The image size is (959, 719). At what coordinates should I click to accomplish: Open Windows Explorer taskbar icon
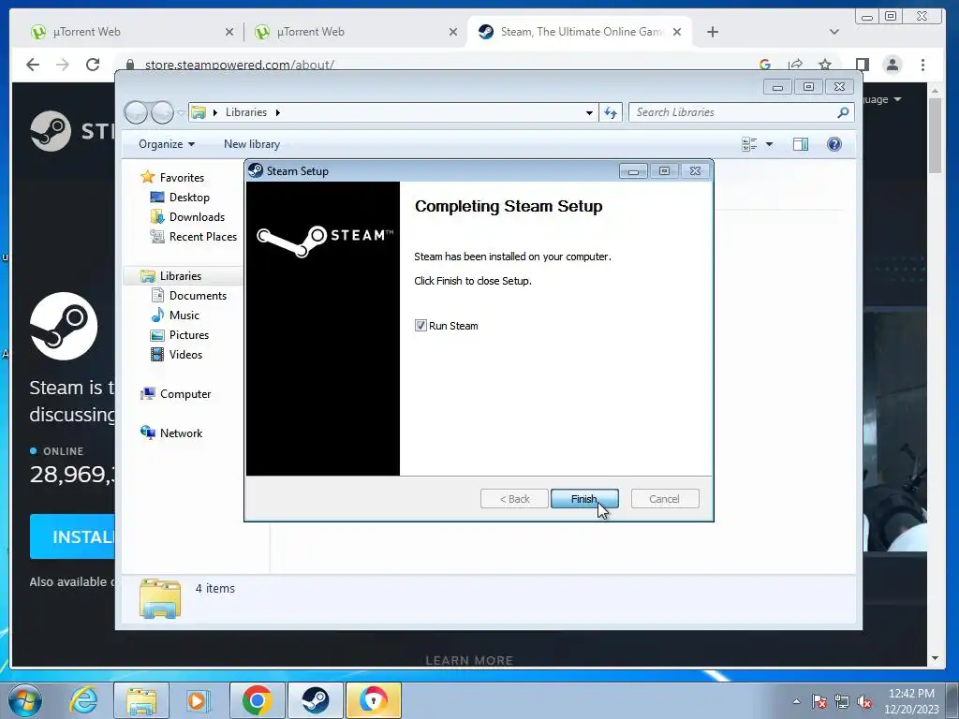pyautogui.click(x=141, y=700)
